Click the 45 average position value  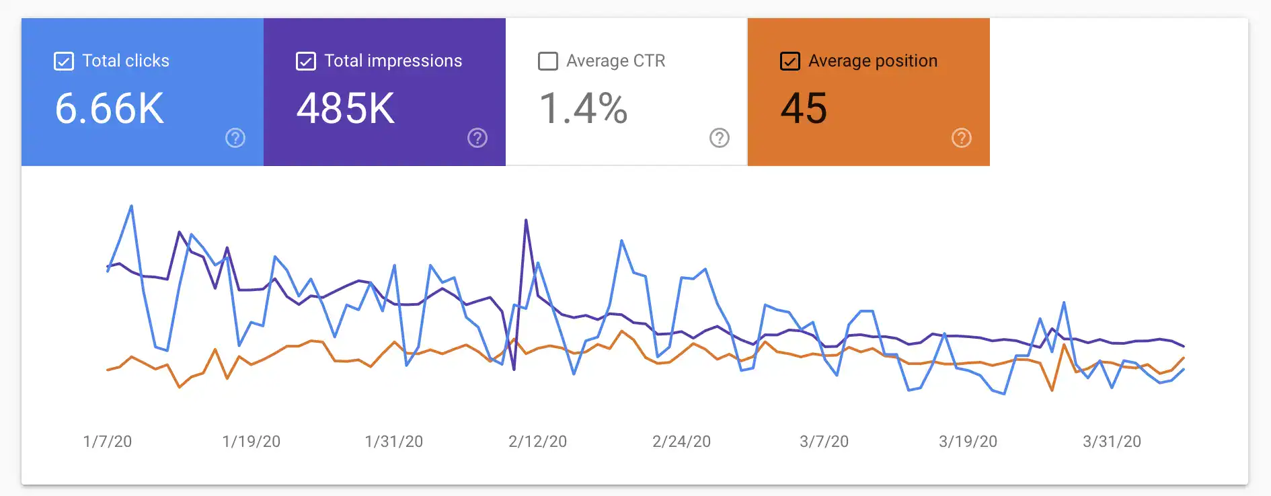click(x=804, y=108)
